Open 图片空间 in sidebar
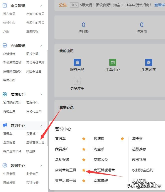 pyautogui.click(x=32, y=54)
